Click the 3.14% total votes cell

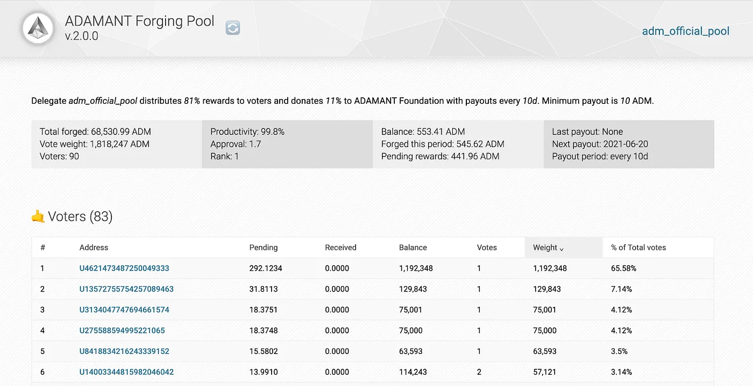621,371
